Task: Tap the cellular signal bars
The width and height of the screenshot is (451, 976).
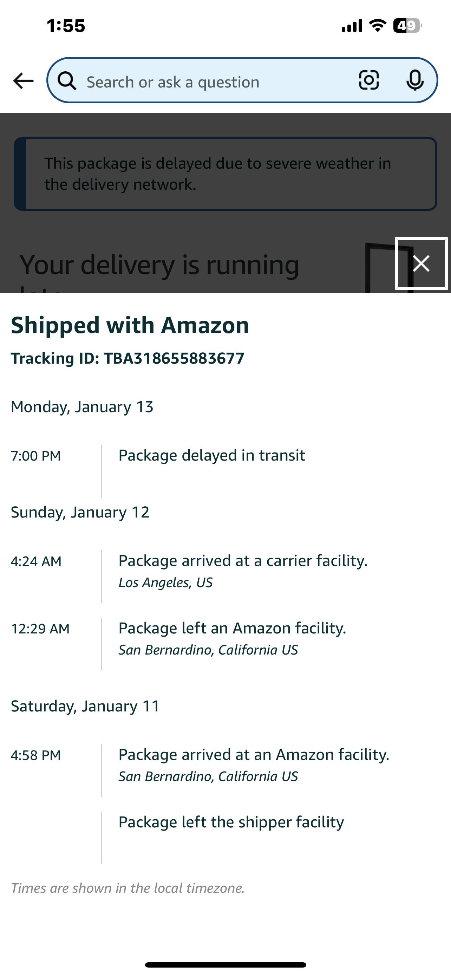Action: click(x=352, y=26)
